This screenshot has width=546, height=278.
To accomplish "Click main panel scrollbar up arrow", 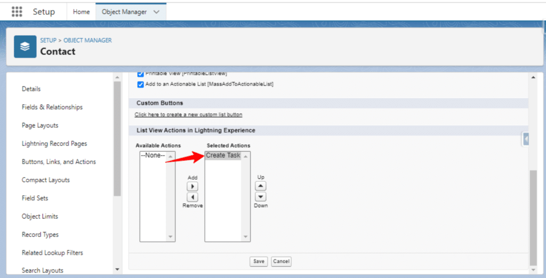I will 533,77.
